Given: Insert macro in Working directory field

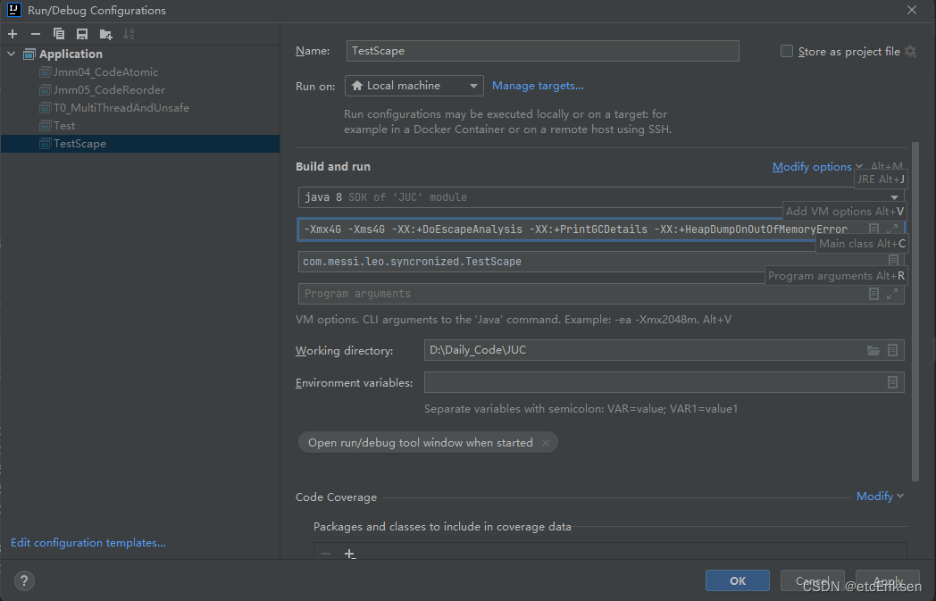Looking at the screenshot, I should pyautogui.click(x=892, y=350).
